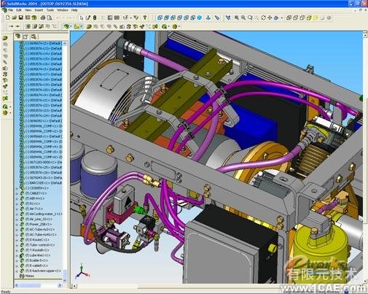Open the view orientation dropdown arrow
Screen dimensions: 368x294
pos(282,18)
